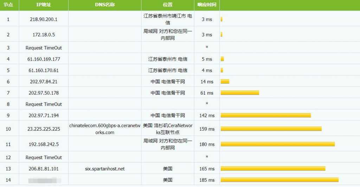Click IP address 218.90.200.1
The height and width of the screenshot is (187, 360).
click(44, 19)
